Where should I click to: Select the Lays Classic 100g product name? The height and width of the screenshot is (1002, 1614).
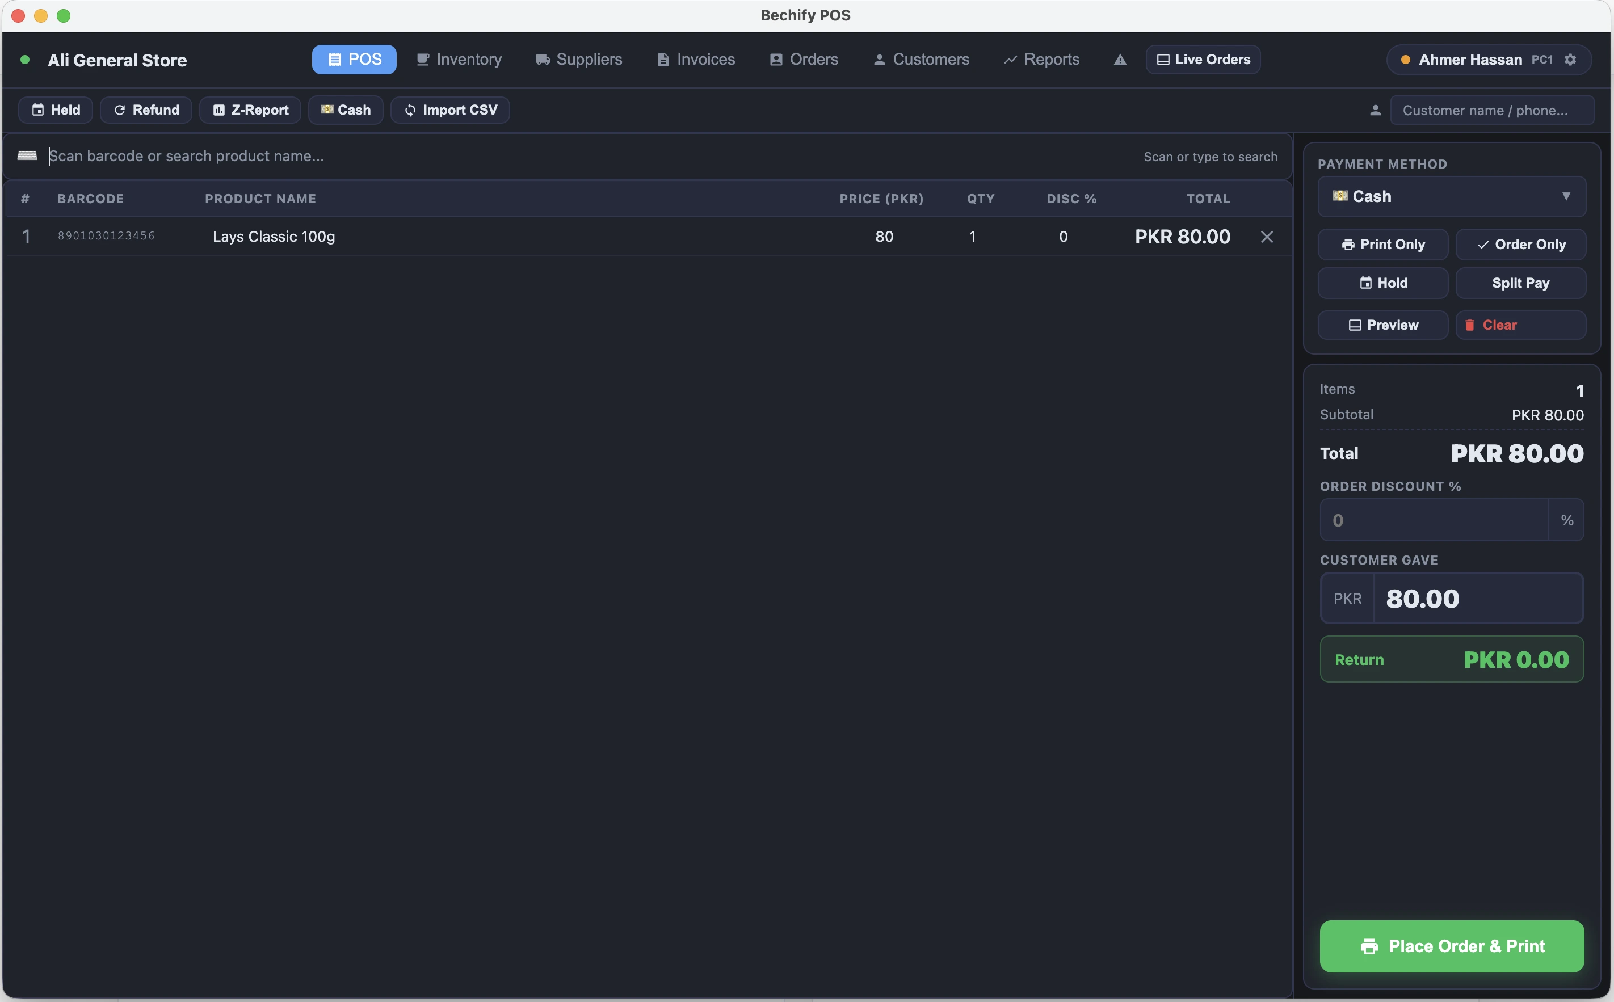click(274, 237)
